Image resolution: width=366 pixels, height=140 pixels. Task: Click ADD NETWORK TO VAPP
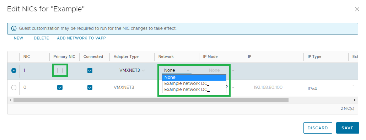coord(81,38)
